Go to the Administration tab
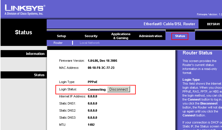Screen dimensions: 222x130 [150, 36]
